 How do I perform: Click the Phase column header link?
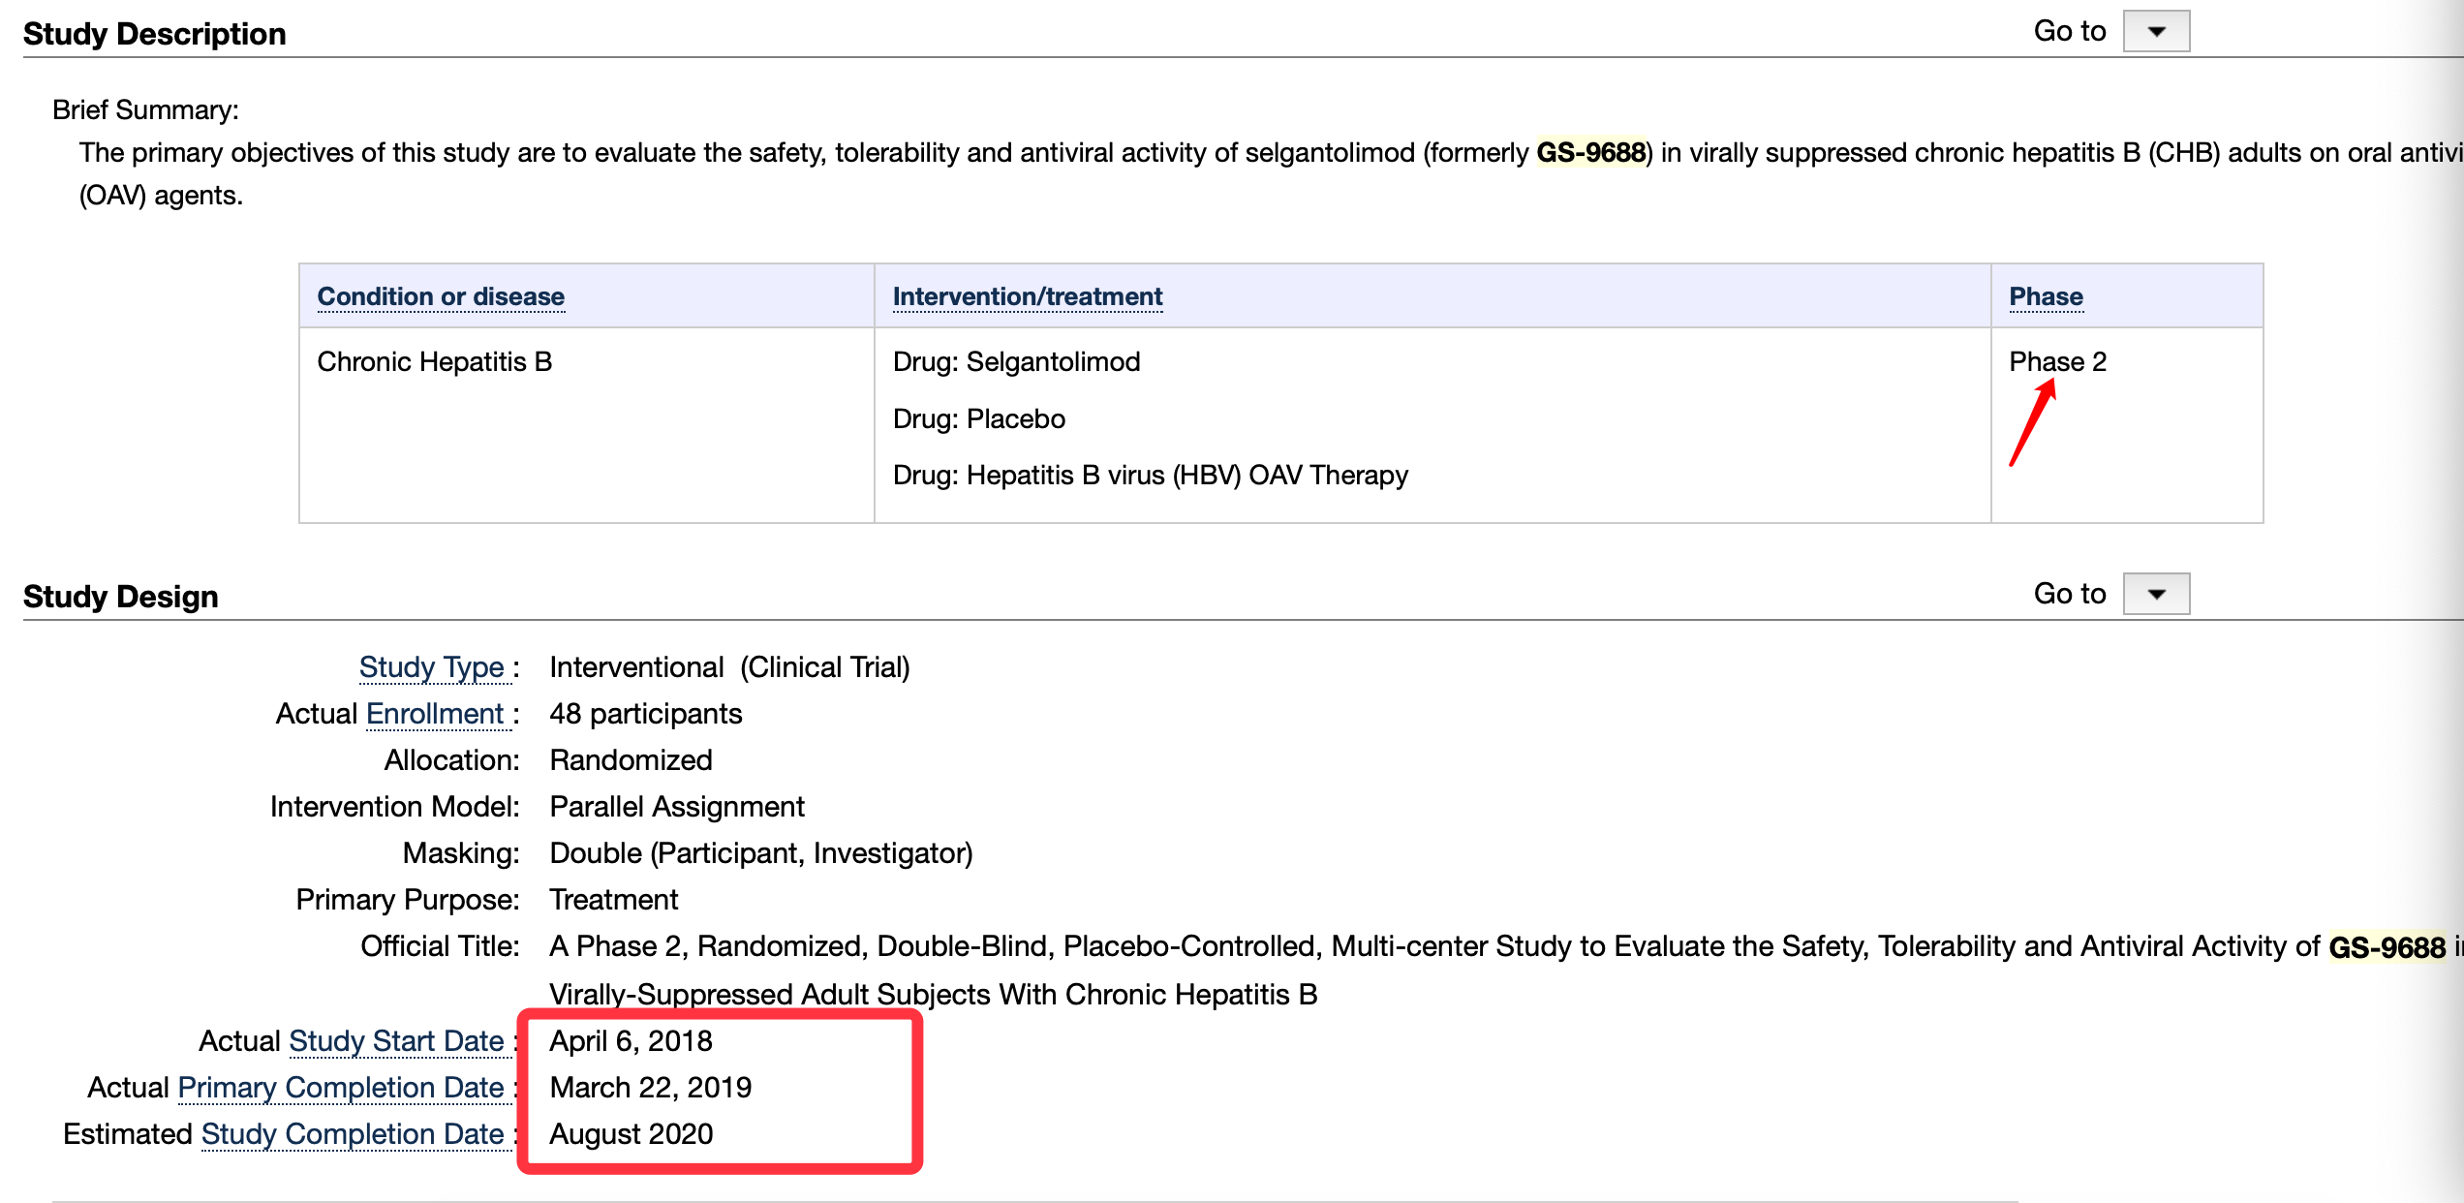coord(2046,296)
